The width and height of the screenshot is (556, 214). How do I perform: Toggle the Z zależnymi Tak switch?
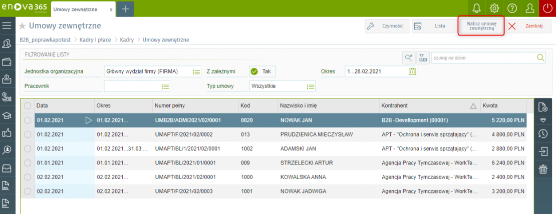point(262,71)
